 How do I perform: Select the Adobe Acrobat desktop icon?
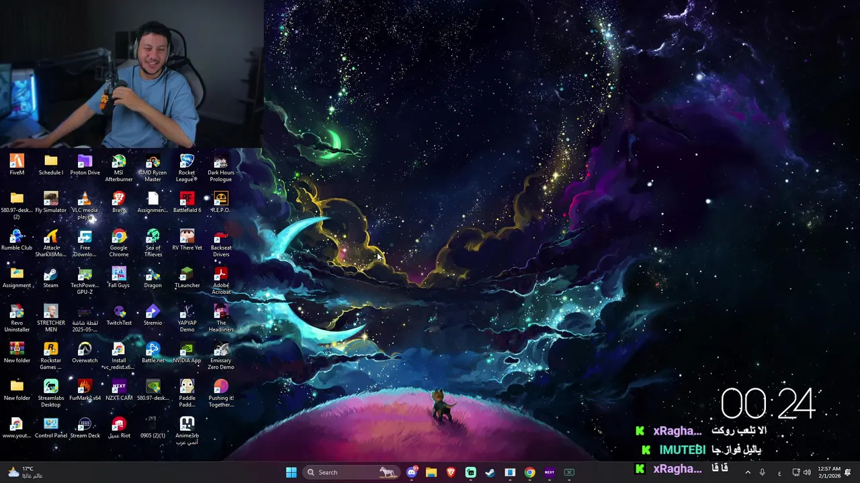pyautogui.click(x=221, y=280)
